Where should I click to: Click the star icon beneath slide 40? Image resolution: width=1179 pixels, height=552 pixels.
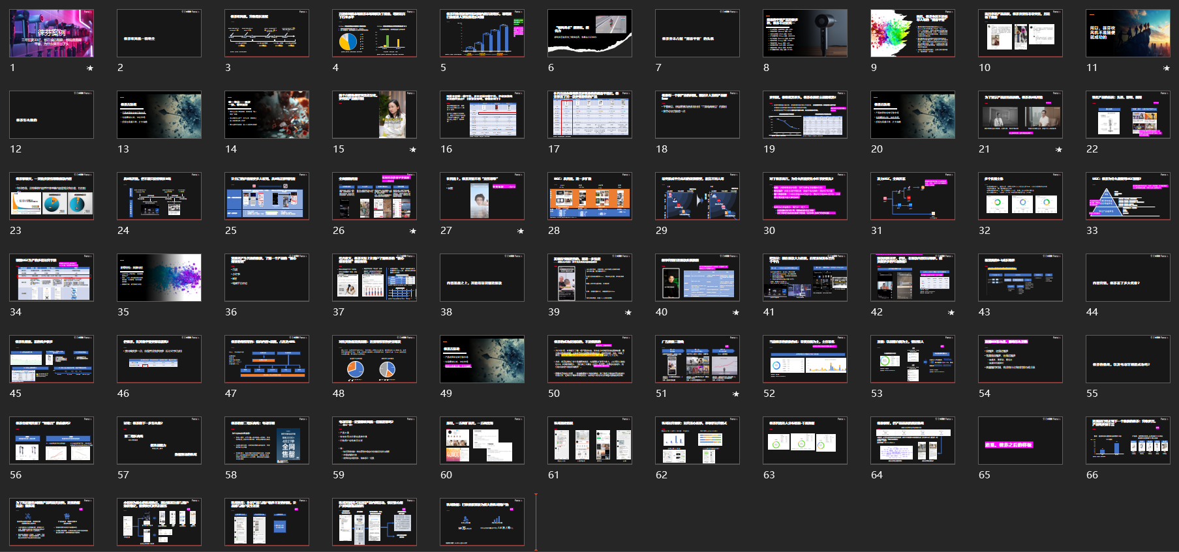[x=736, y=313]
